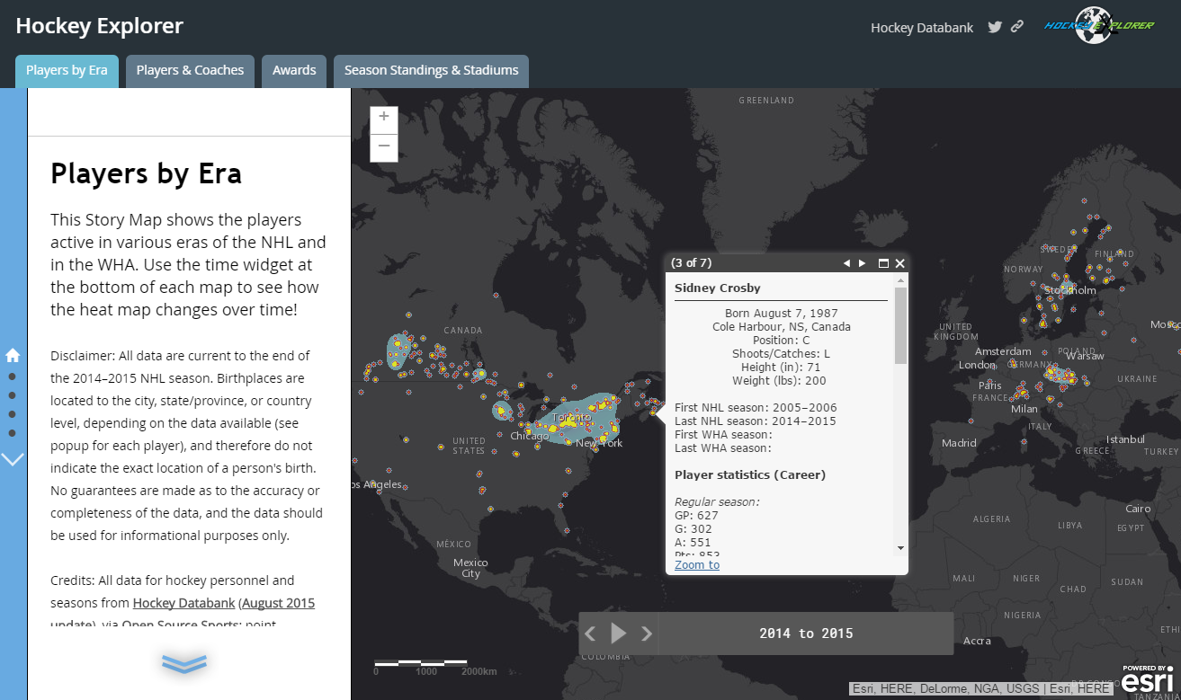Click the Players by Era heading
This screenshot has height=700, width=1181.
(x=147, y=173)
